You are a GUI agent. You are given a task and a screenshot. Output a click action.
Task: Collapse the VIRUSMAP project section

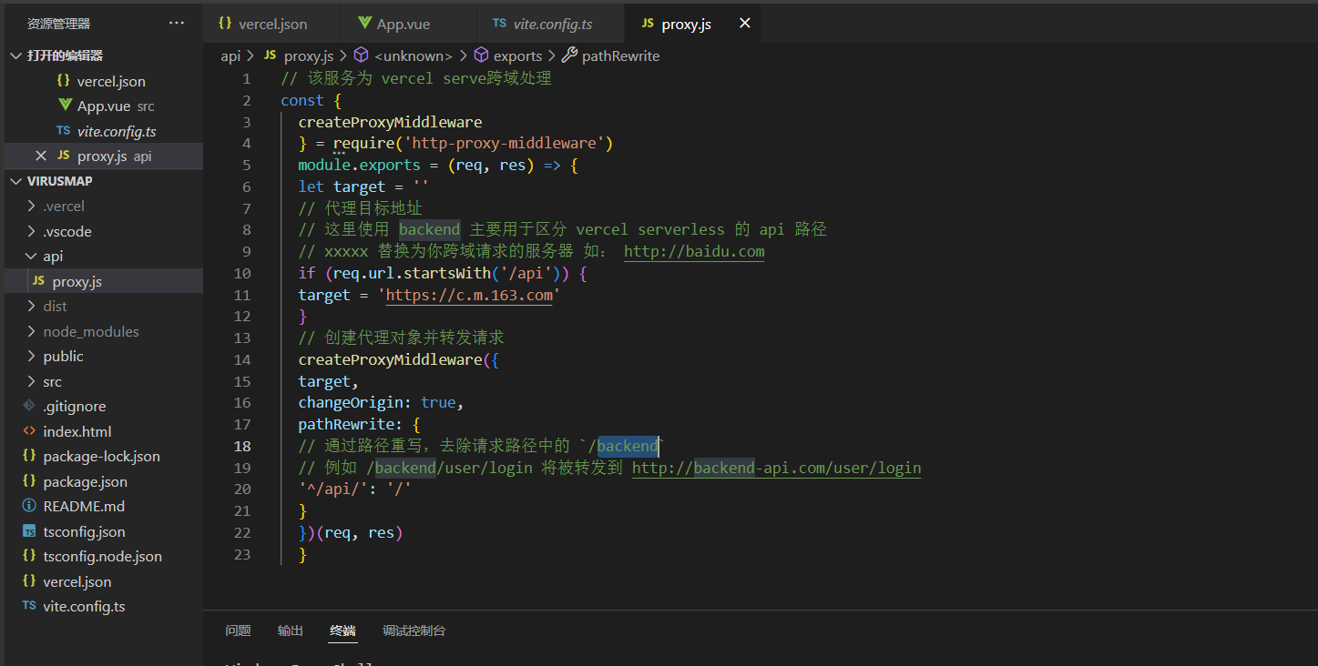15,181
